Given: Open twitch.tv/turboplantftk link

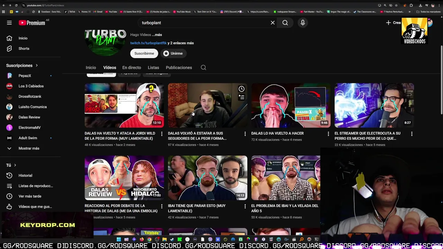Looking at the screenshot, I should 148,43.
